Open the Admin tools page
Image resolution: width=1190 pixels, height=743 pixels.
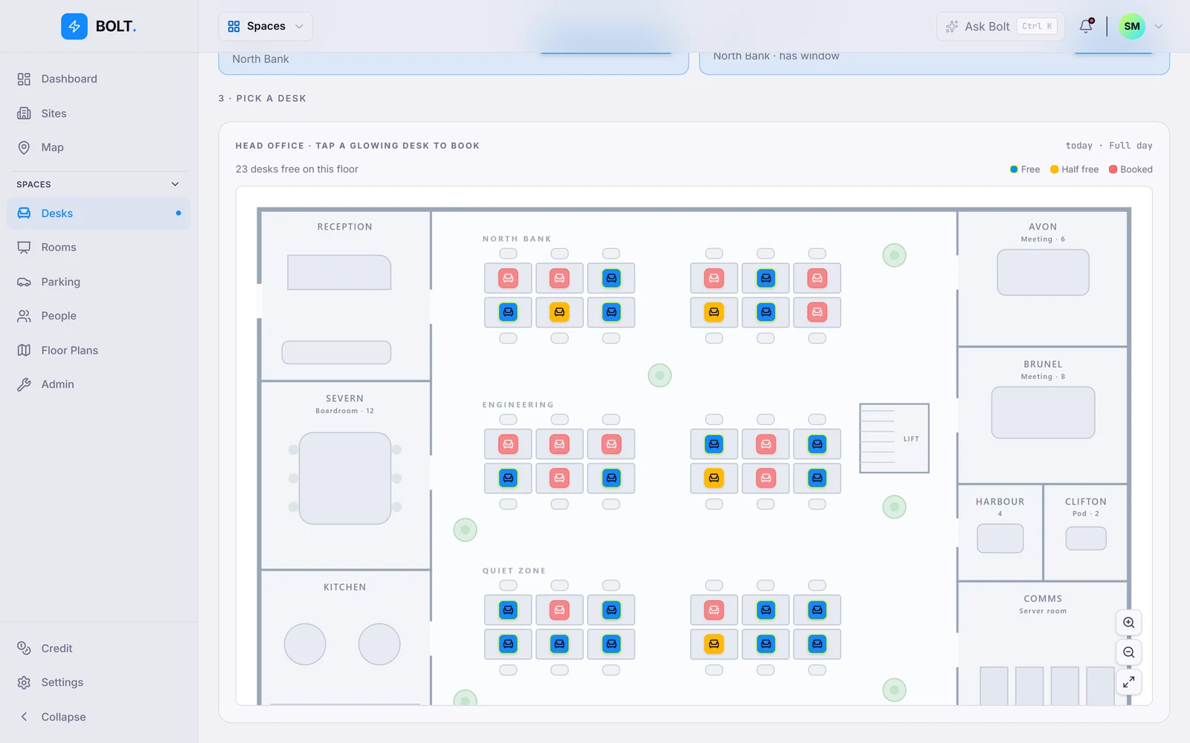(x=99, y=384)
